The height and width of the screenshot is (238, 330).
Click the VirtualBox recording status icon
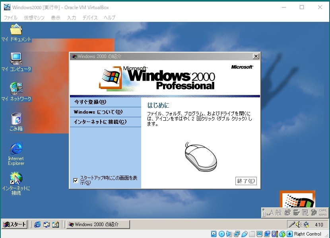pos(267,234)
